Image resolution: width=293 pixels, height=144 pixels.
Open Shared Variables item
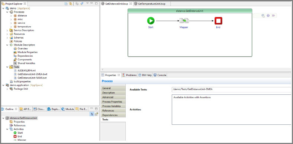[x=25, y=63]
